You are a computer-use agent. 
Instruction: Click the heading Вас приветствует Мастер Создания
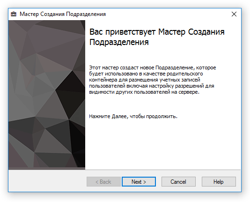click(x=157, y=32)
